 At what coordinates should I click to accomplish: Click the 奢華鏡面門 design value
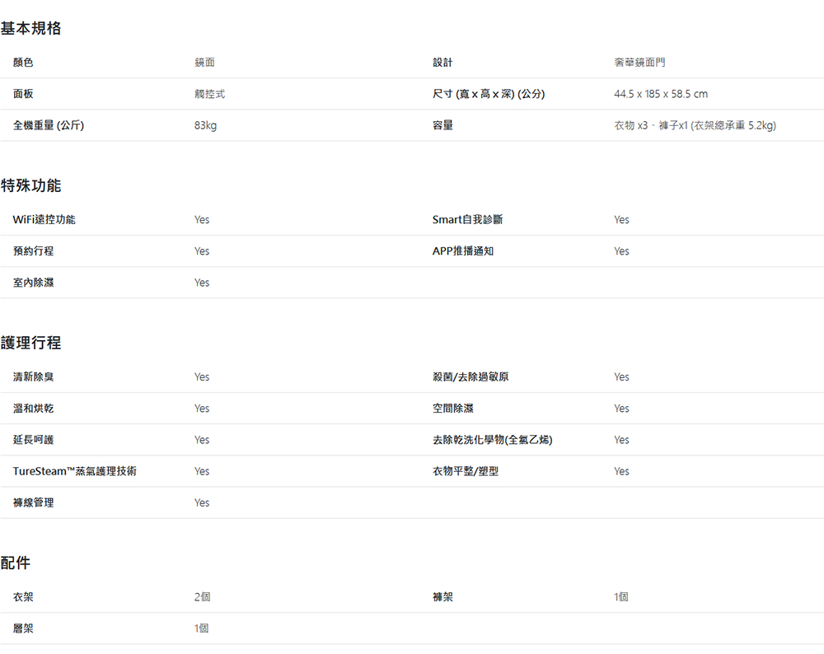pos(640,63)
